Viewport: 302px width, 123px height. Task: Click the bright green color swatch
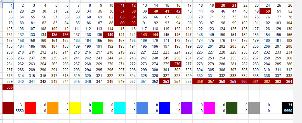98,108
